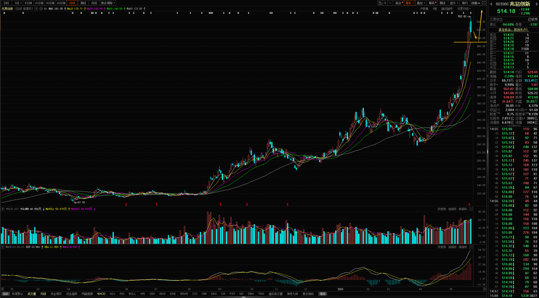This screenshot has height=298, width=539.
Task: Toggle the BOLL indicator
Action: tap(132, 294)
